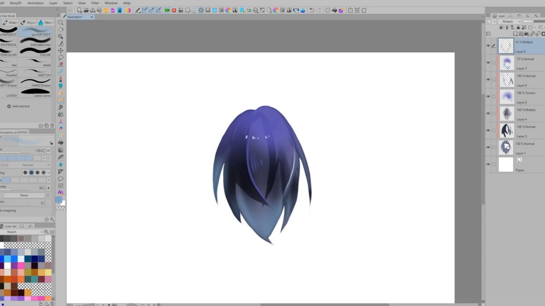Select the Lasso selection tool
Viewport: 545px width, 306px height.
pyautogui.click(x=61, y=57)
